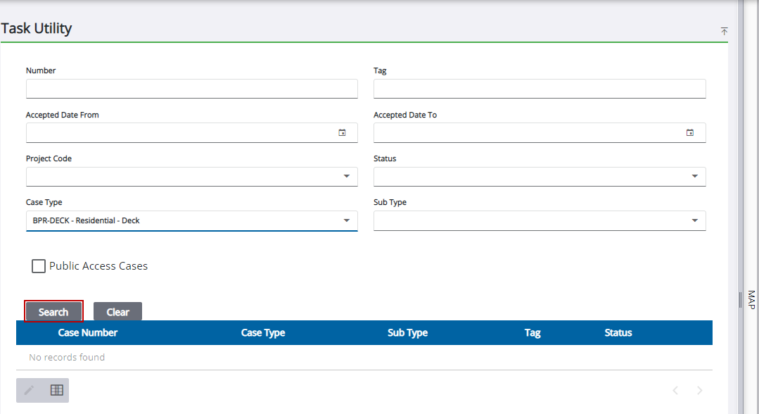Open the Case Type dropdown showing BPR-DECK
759x414 pixels.
pos(346,220)
